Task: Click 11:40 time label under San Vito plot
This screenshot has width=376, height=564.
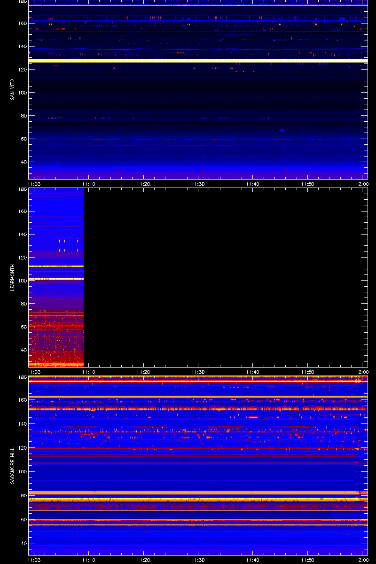Action: point(253,184)
